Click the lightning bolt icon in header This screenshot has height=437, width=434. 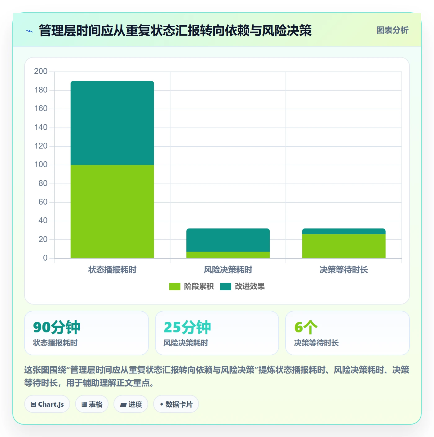[x=29, y=31]
